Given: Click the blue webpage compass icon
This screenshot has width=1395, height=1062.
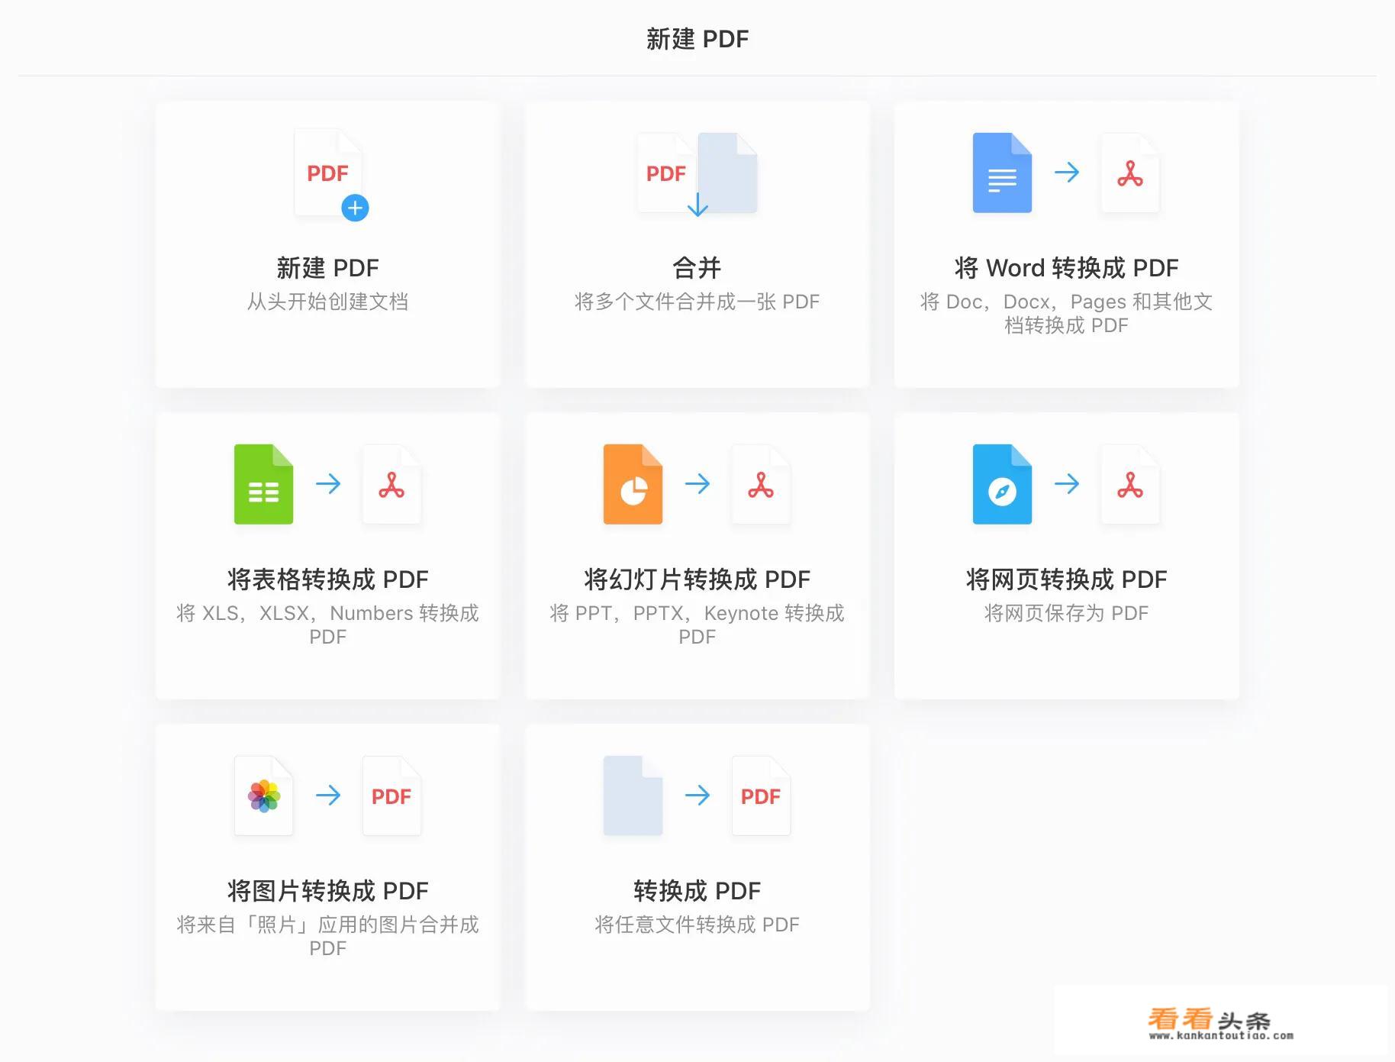Looking at the screenshot, I should coord(1002,484).
